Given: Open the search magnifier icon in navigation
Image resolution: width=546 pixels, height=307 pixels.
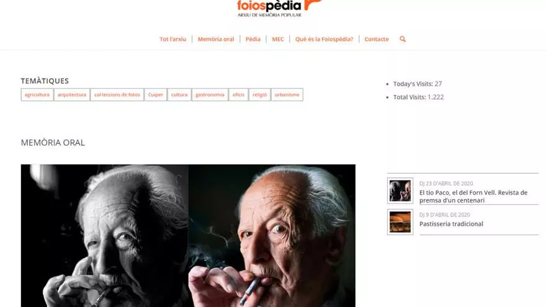Looking at the screenshot, I should pyautogui.click(x=403, y=39).
